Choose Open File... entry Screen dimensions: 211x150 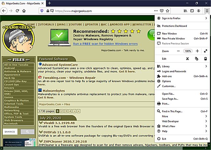point(182,94)
